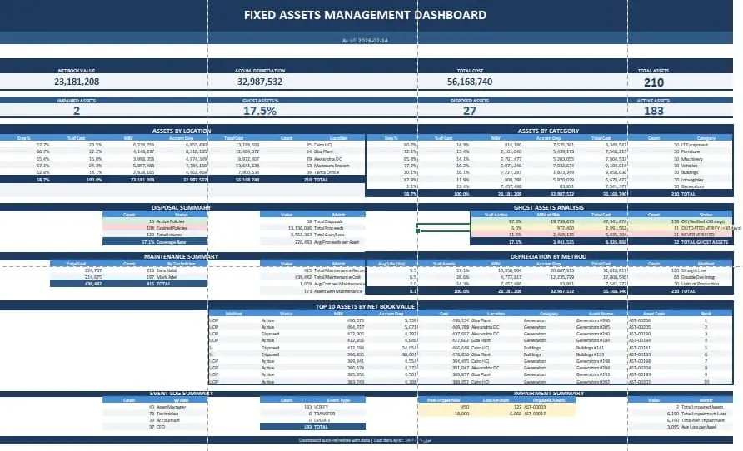The image size is (743, 451).
Task: Select the Intangibles category row label
Action: (x=692, y=180)
